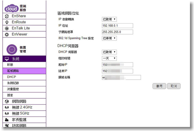Open the DHCP 伺服器 enable dropdown
This screenshot has width=194, height=131.
pos(109,52)
